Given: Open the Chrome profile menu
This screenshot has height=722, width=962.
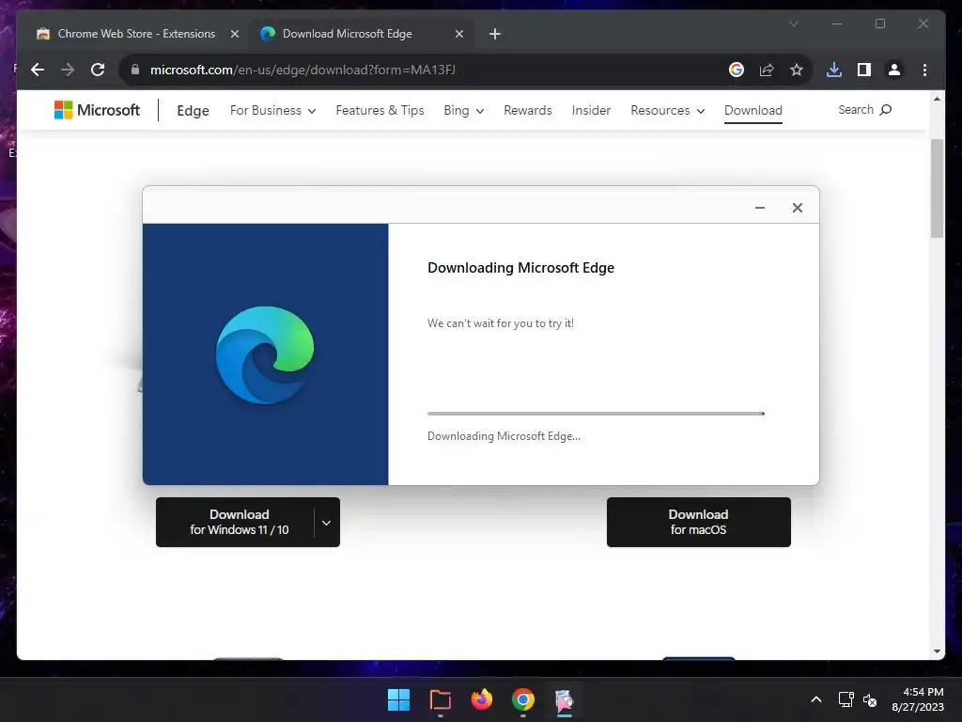Looking at the screenshot, I should pos(894,70).
